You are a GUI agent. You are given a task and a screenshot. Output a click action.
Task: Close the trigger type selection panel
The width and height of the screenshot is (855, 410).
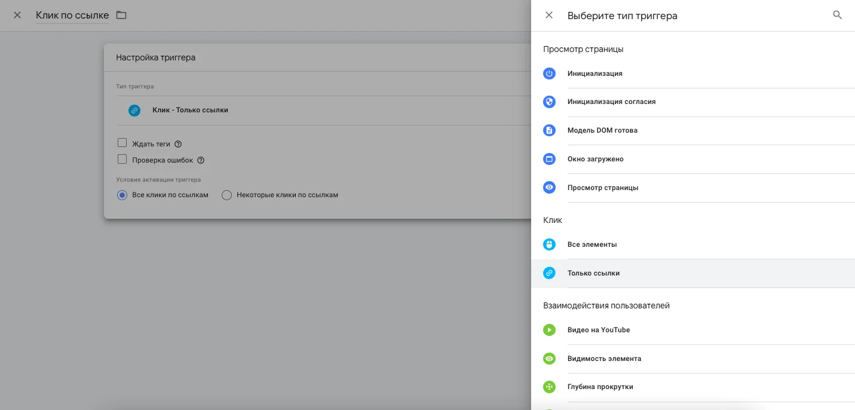(549, 16)
